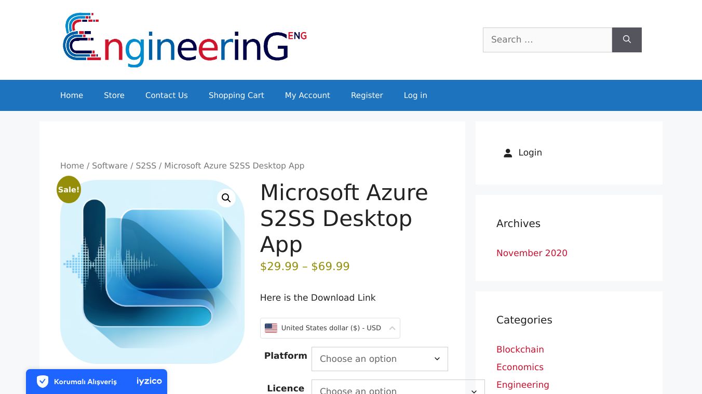This screenshot has height=394, width=702.
Task: Click the Sale! badge
Action: tap(69, 190)
